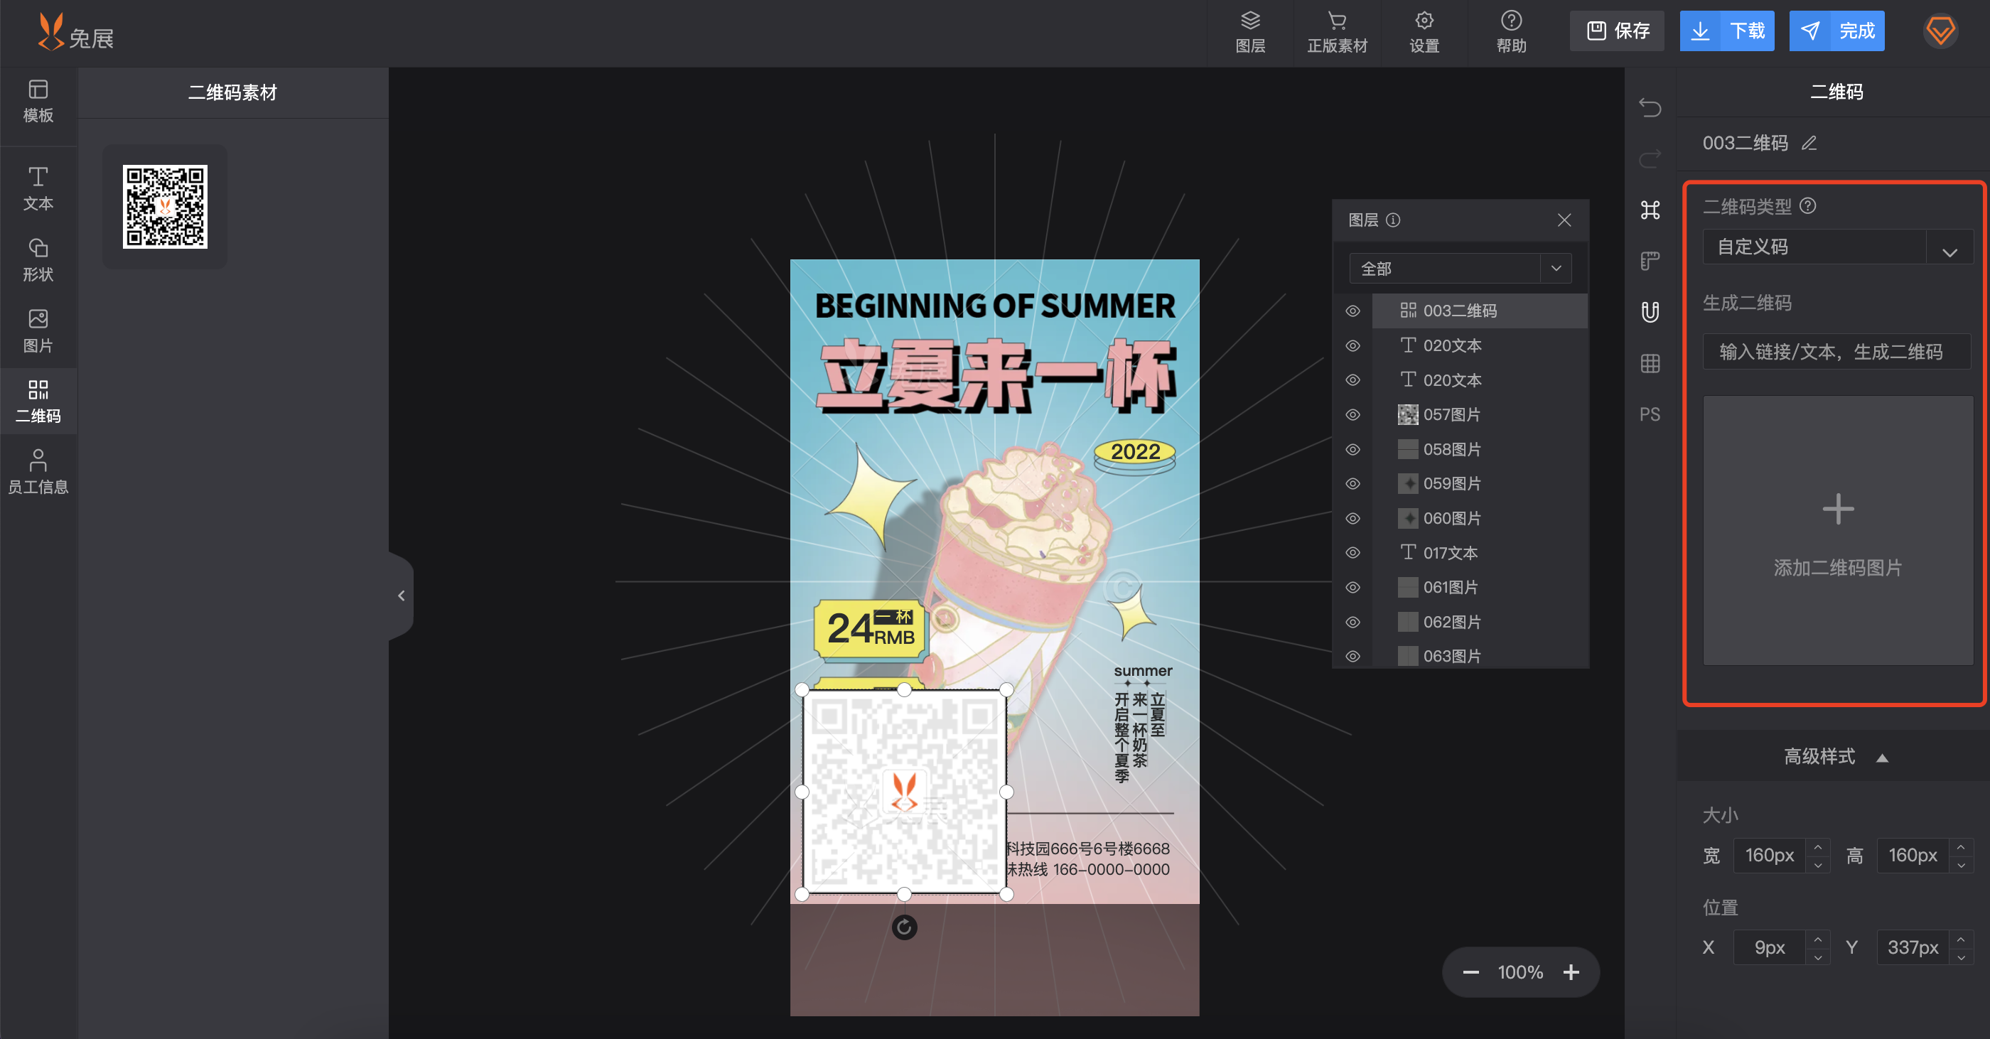Open 设置 settings in top toolbar
The height and width of the screenshot is (1039, 1990).
[1424, 33]
